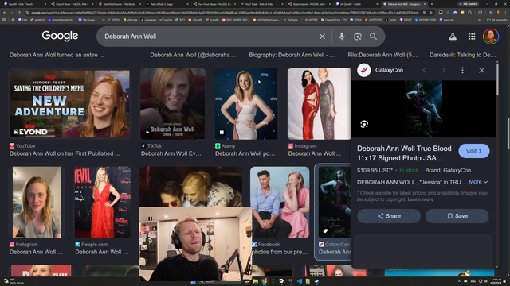The height and width of the screenshot is (286, 510).
Task: Open 'Deborah Ann Woll turned an entire' caption
Action: pos(57,55)
